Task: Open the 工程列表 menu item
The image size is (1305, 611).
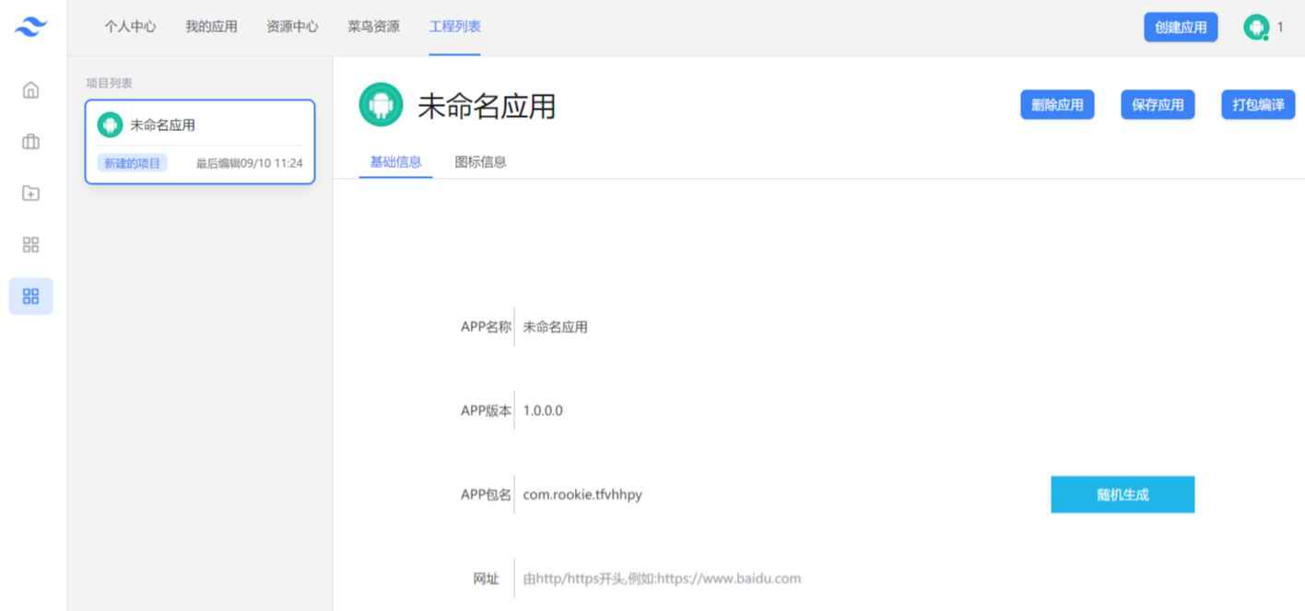Action: tap(453, 27)
